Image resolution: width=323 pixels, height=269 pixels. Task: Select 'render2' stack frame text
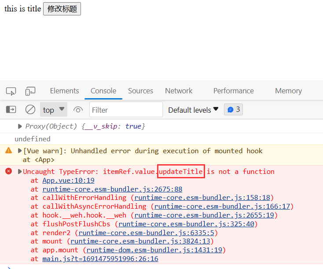(56, 233)
